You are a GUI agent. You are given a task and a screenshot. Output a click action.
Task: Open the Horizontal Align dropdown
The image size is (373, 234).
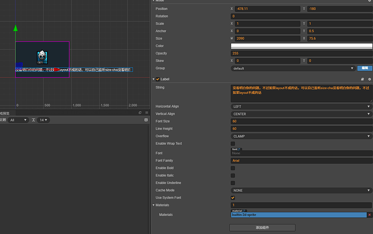tap(301, 106)
